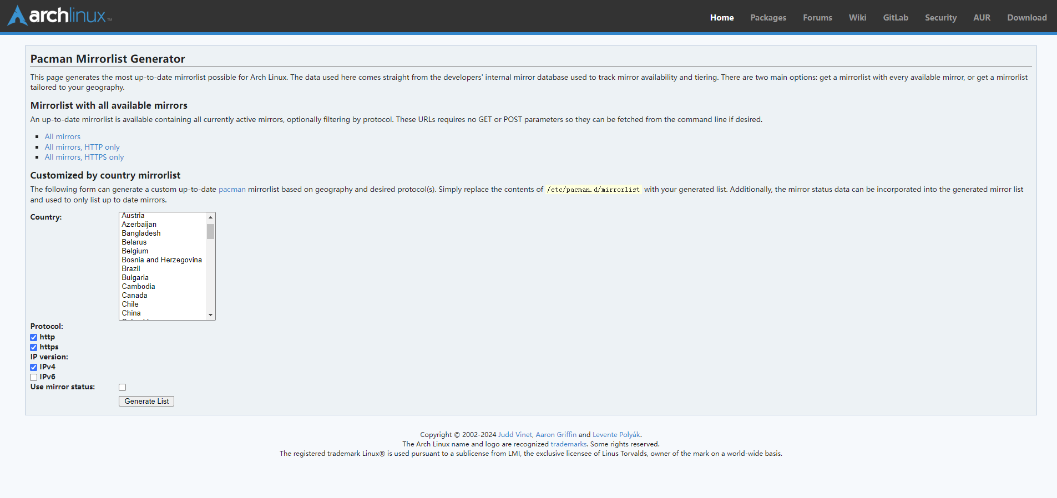Toggle the Use mirror status checkbox
Viewport: 1057px width, 498px height.
(123, 387)
